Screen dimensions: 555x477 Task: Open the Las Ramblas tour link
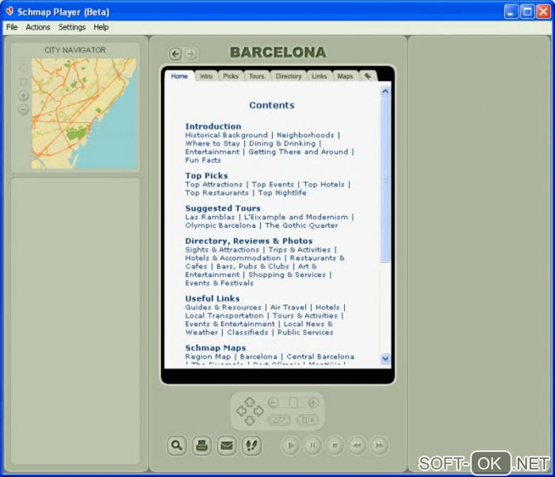click(x=210, y=217)
